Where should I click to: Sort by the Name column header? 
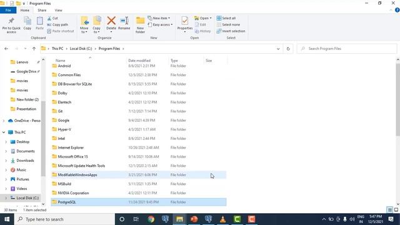point(61,61)
